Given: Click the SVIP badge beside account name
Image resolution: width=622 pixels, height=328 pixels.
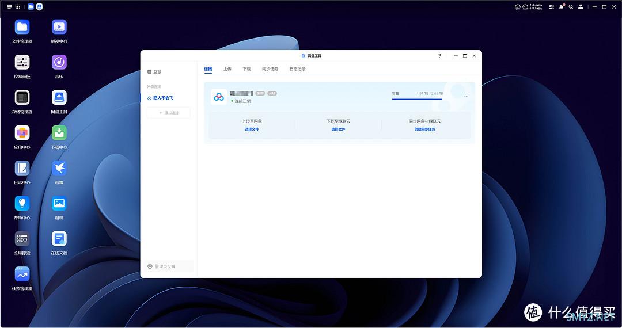Looking at the screenshot, I should [260, 93].
